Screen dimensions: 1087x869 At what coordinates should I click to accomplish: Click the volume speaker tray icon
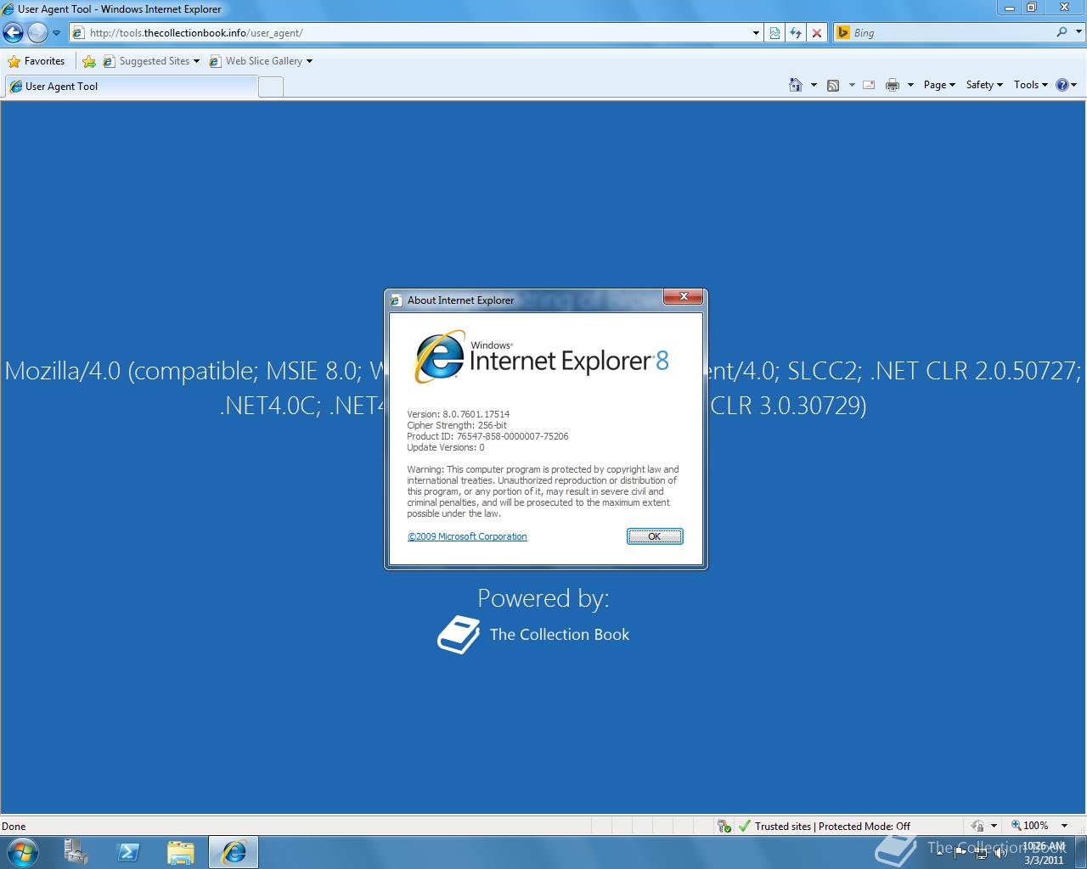click(x=1001, y=852)
